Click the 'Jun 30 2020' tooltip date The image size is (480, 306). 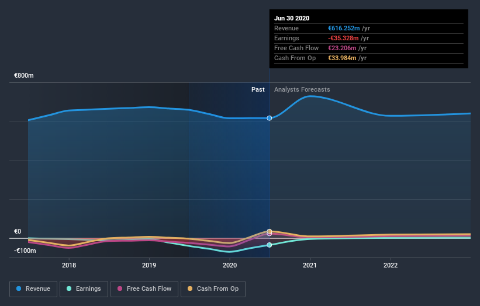coord(292,18)
